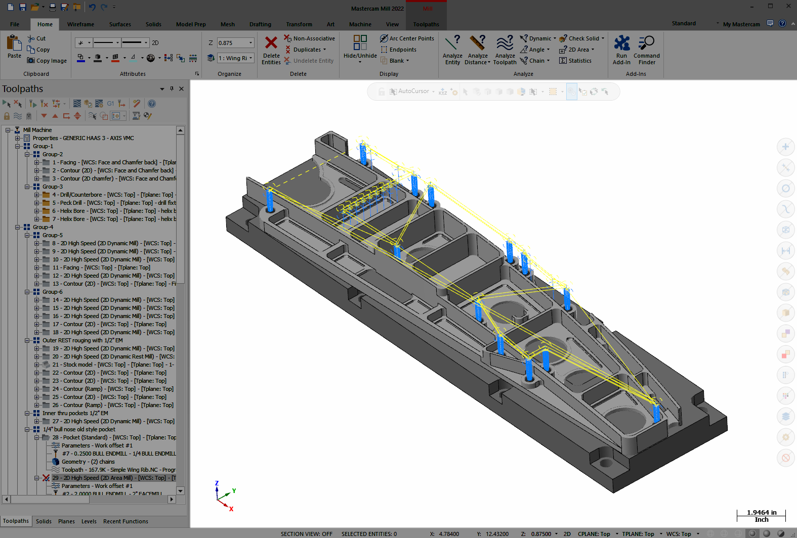This screenshot has width=797, height=538.
Task: Toggle ghost posting on selected operations
Action: tap(29, 116)
